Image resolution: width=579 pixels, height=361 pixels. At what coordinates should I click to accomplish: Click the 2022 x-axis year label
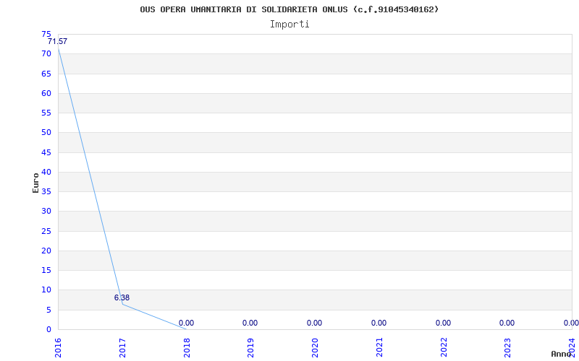pyautogui.click(x=444, y=349)
